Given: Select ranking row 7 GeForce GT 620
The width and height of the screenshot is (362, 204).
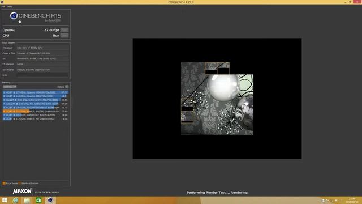Looking at the screenshot, I should 35,115.
